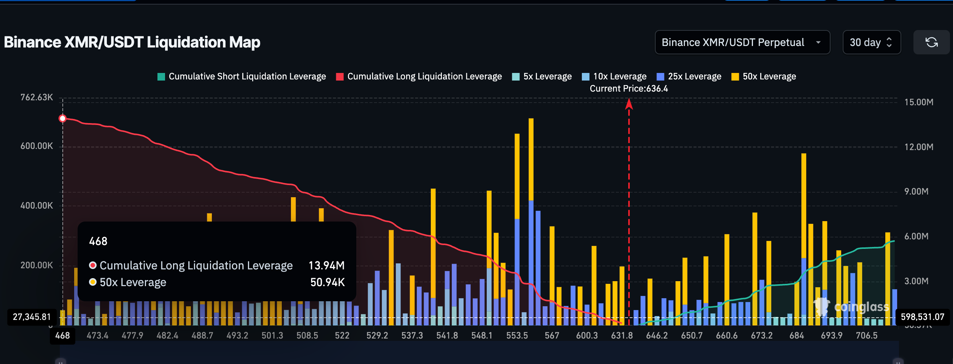This screenshot has width=953, height=364.
Task: Click the up/down chevrons beside 30 day
Action: tap(889, 42)
